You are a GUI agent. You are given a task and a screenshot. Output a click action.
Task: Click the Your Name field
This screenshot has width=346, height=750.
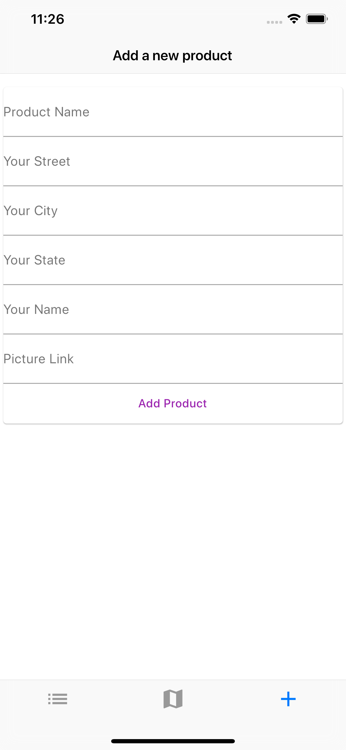[173, 309]
